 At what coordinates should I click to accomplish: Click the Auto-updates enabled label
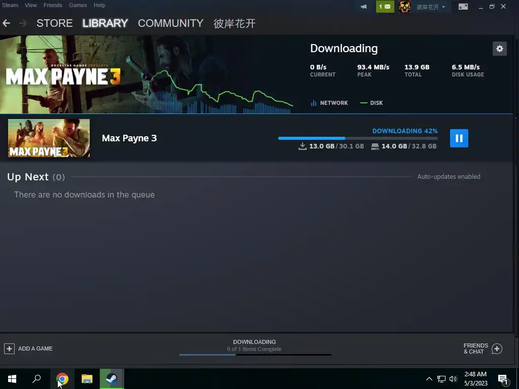pyautogui.click(x=449, y=177)
